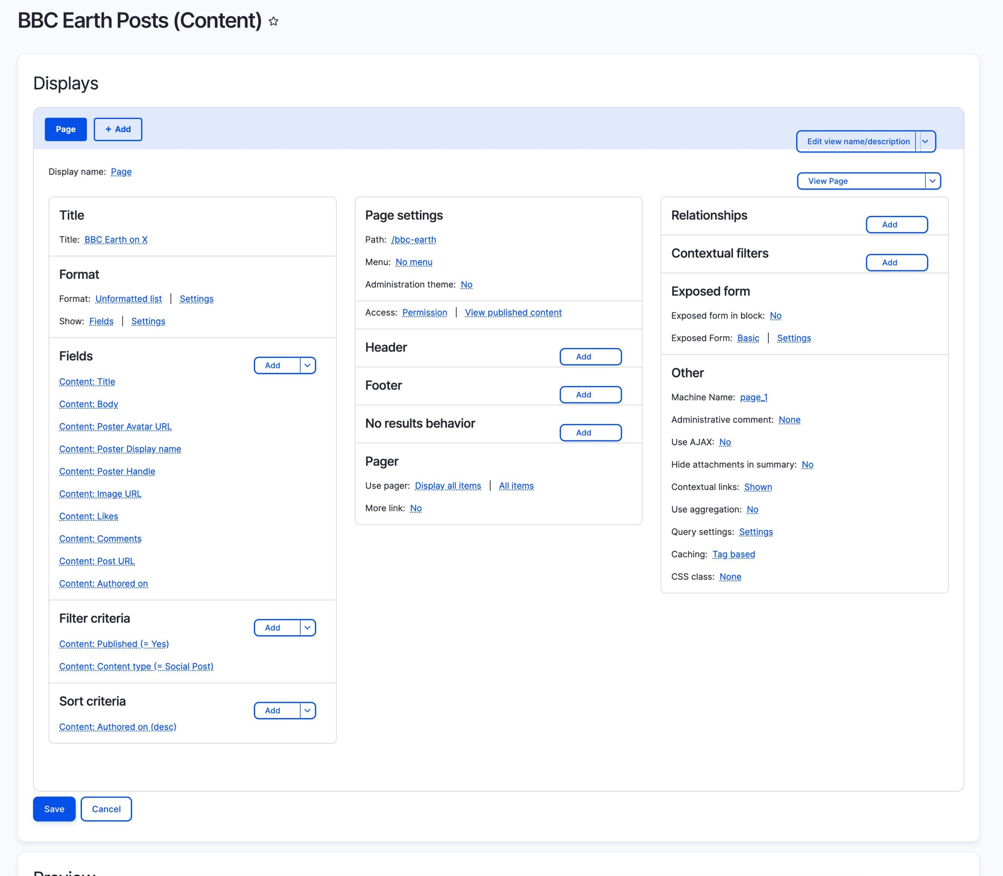Add a Contextual filter
This screenshot has width=1003, height=876.
coord(897,262)
